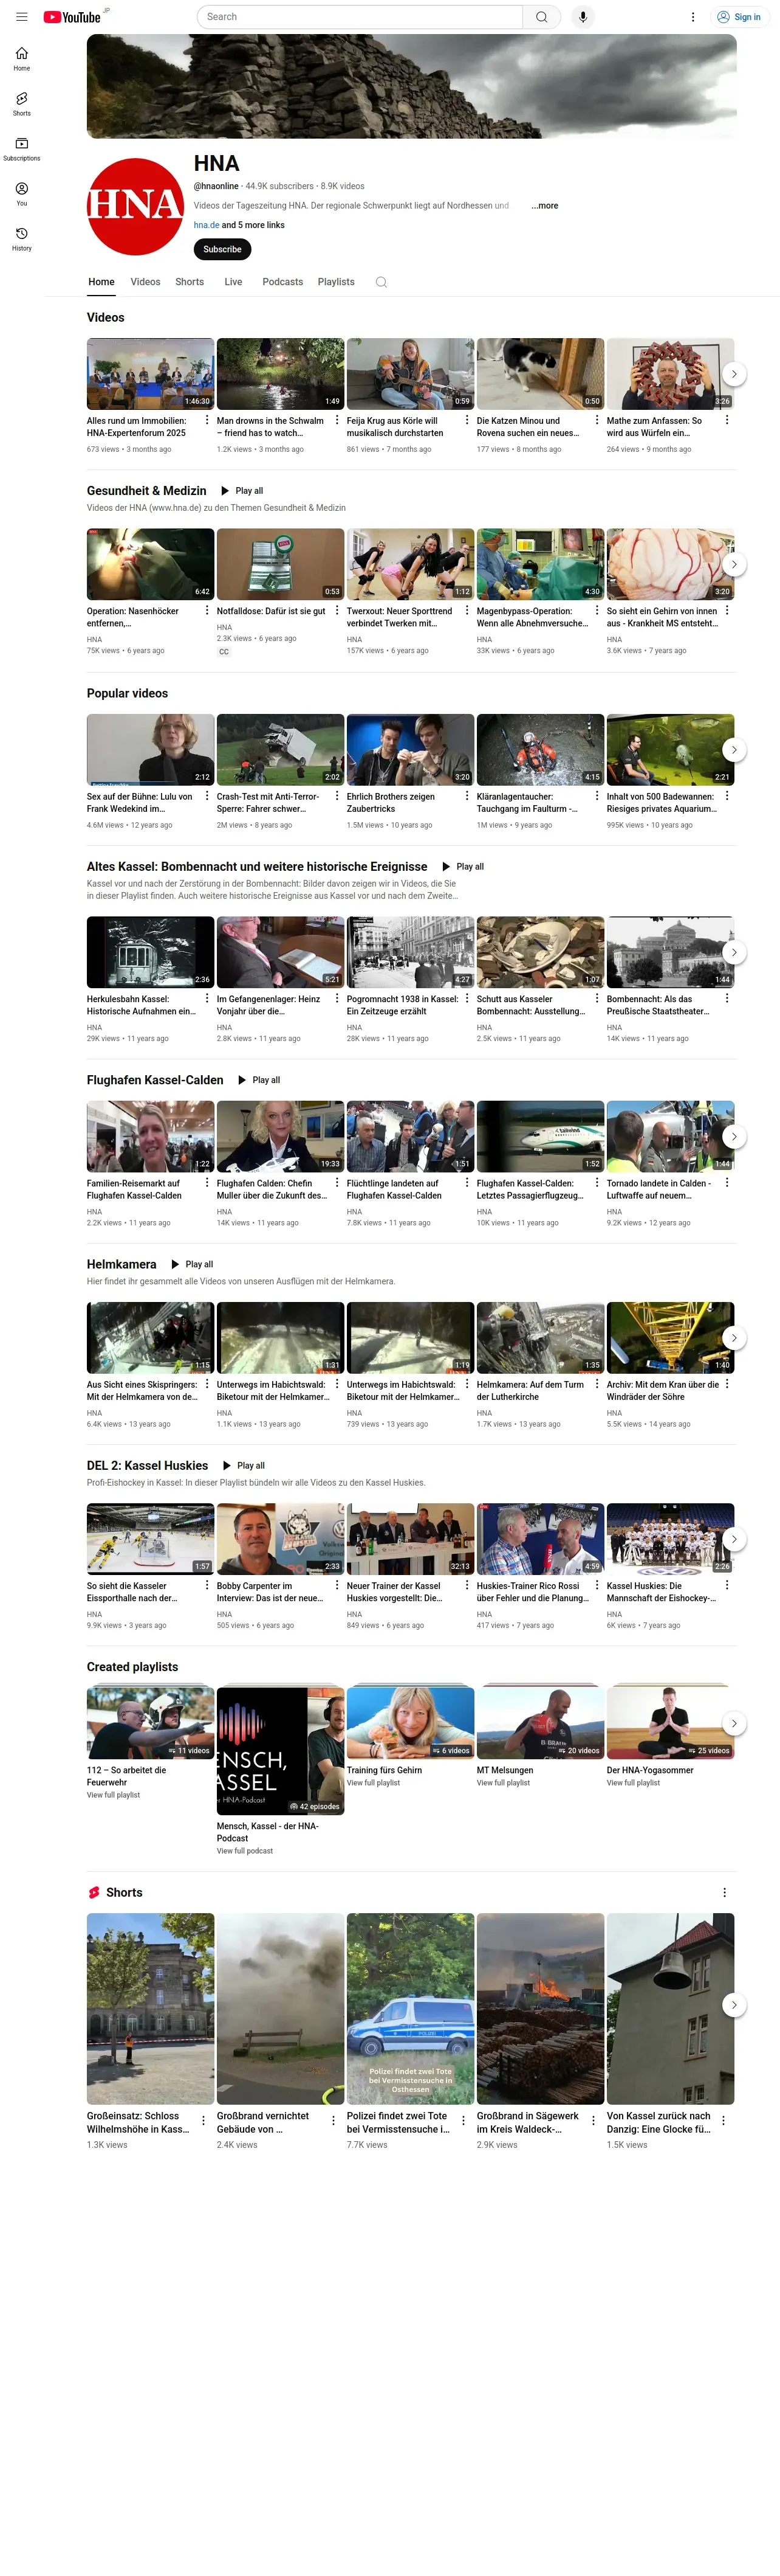Open Der HNA-Yogasommer playlist thumbnail
The image size is (780, 2576).
670,1723
